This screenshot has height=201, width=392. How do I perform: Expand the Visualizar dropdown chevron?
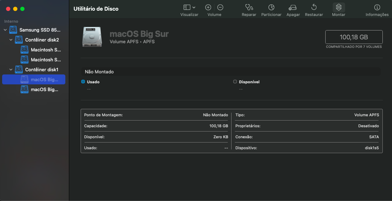[194, 7]
